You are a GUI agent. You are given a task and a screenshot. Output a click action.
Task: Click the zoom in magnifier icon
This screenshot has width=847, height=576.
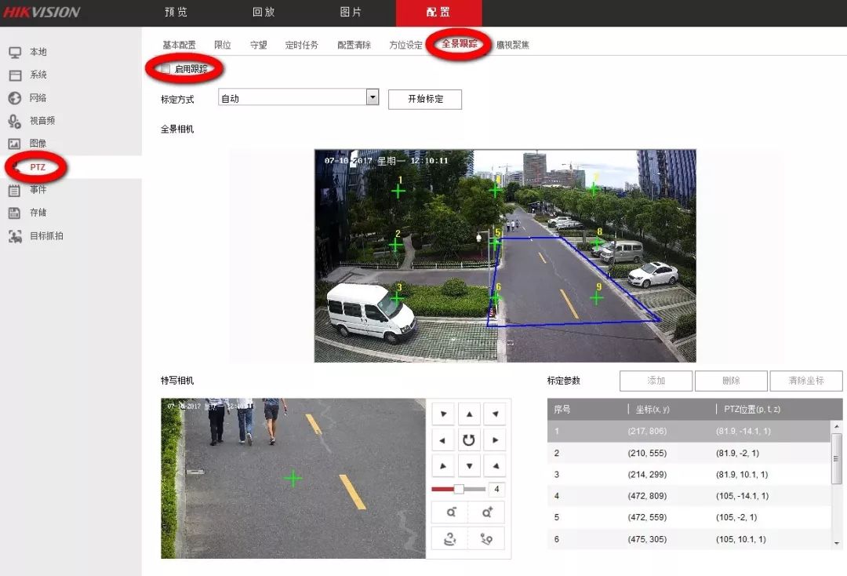click(x=487, y=512)
